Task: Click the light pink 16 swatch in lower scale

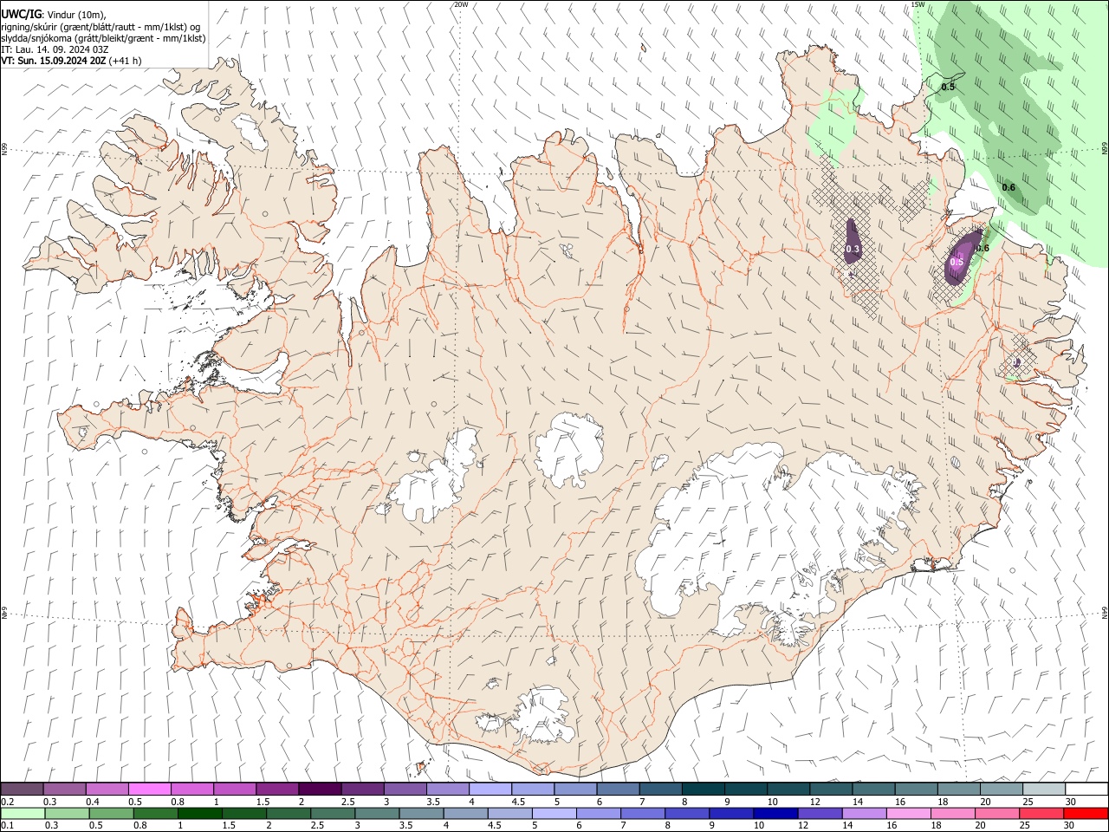Action: click(x=908, y=814)
